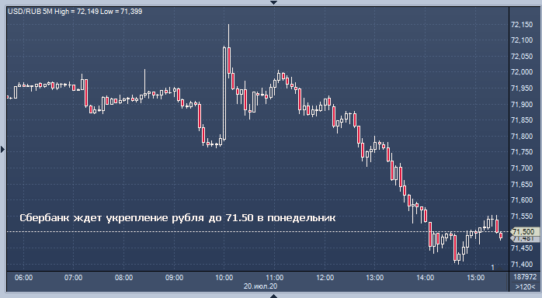
Task: Click the 20.июл.20 date label
Action: coord(260,286)
